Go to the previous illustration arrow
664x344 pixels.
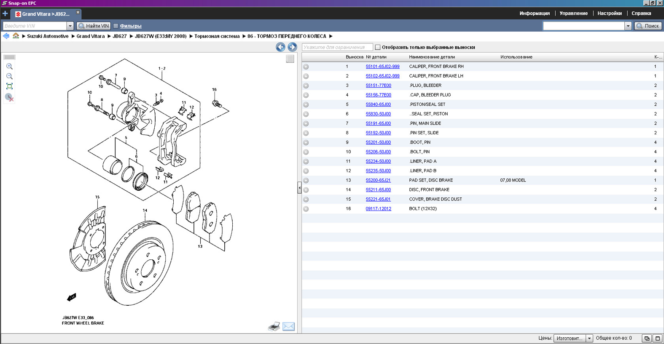pos(280,47)
